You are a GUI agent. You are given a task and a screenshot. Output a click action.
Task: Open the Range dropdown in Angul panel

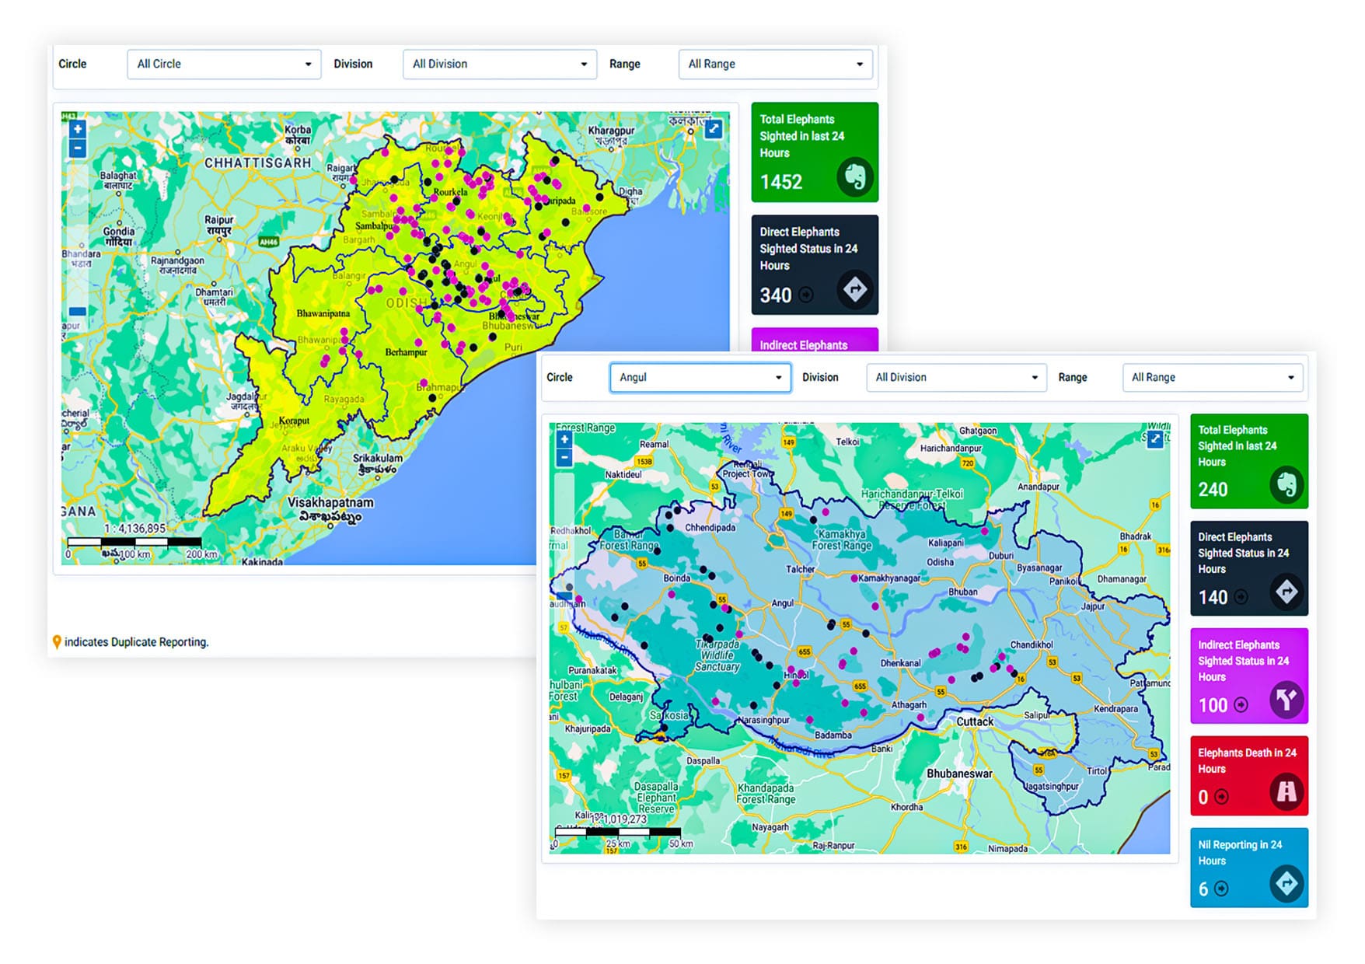coord(1212,378)
